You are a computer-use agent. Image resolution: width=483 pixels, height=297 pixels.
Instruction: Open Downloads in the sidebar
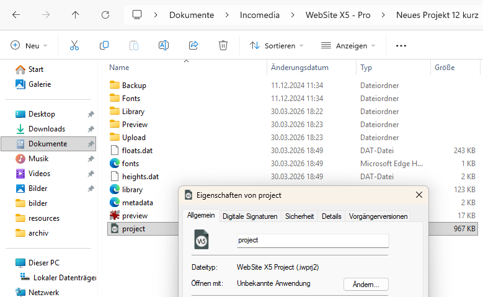[47, 129]
